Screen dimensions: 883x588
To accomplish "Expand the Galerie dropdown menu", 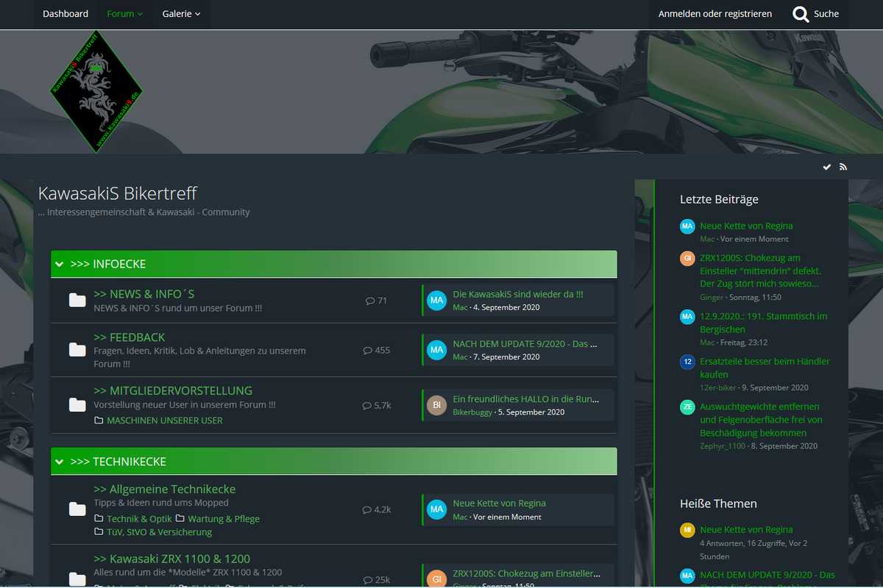I will pos(181,14).
